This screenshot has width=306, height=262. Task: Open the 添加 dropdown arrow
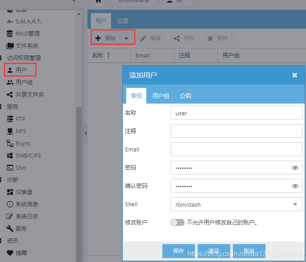point(127,38)
